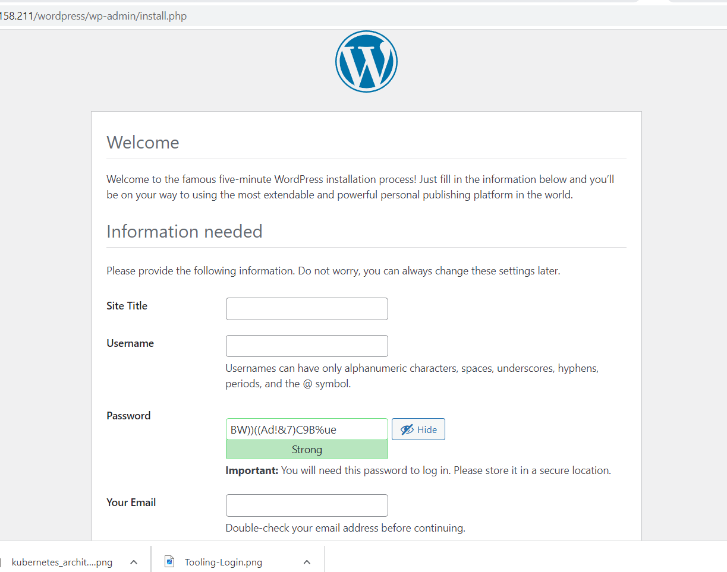Open the kubernetes_archit....png downloaded file
This screenshot has height=572, width=727.
pyautogui.click(x=62, y=562)
